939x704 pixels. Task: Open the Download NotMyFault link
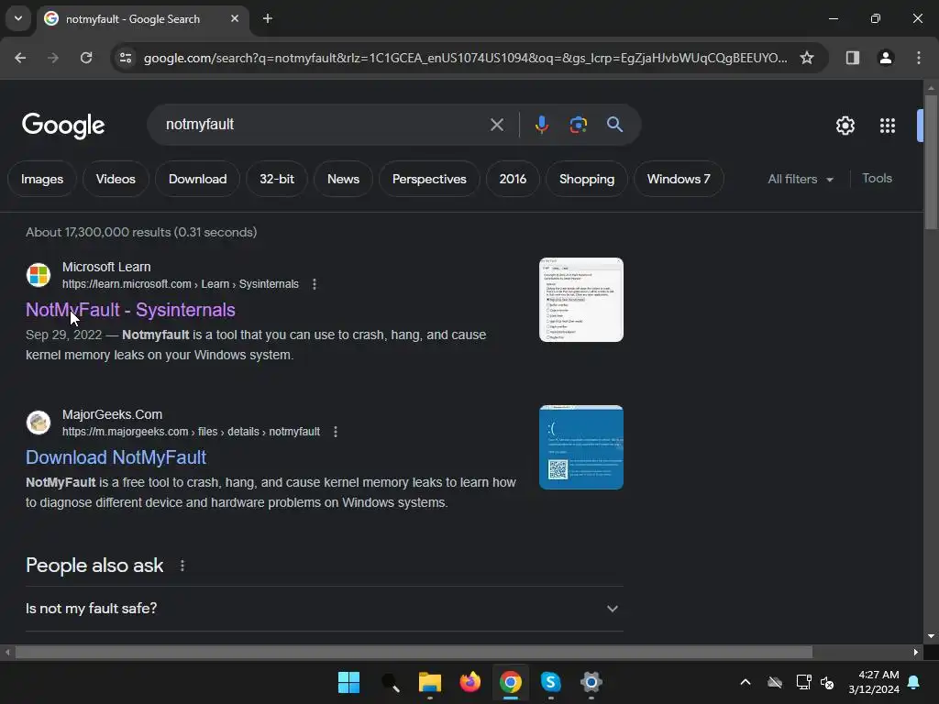116,457
